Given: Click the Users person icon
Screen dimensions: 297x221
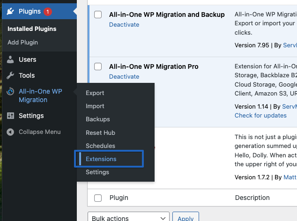Looking at the screenshot, I should [x=10, y=59].
